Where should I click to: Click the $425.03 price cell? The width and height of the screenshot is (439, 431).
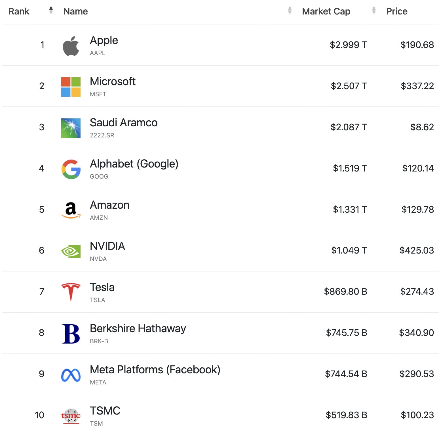(417, 250)
